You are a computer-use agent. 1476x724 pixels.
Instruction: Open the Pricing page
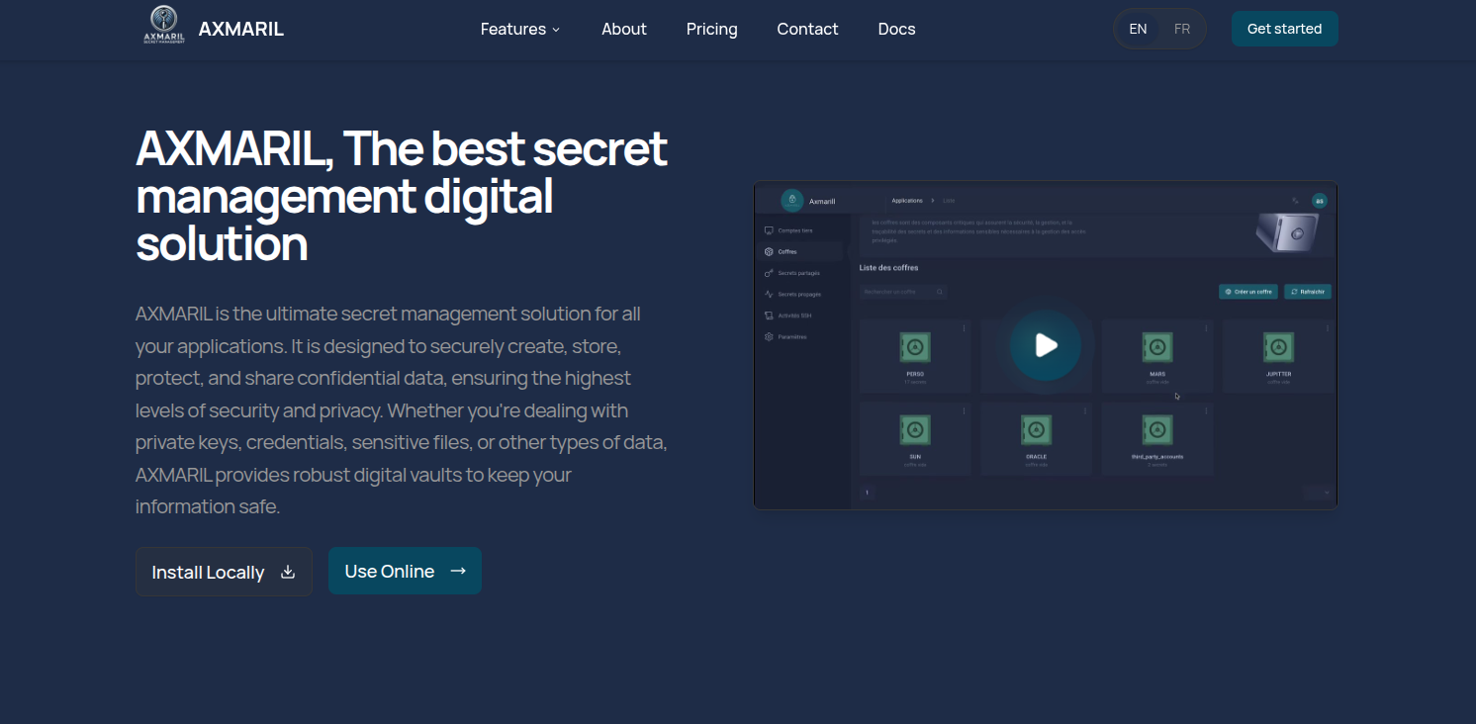[x=711, y=29]
